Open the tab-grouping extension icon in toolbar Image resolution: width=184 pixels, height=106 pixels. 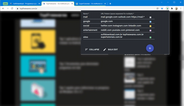[x=168, y=8]
